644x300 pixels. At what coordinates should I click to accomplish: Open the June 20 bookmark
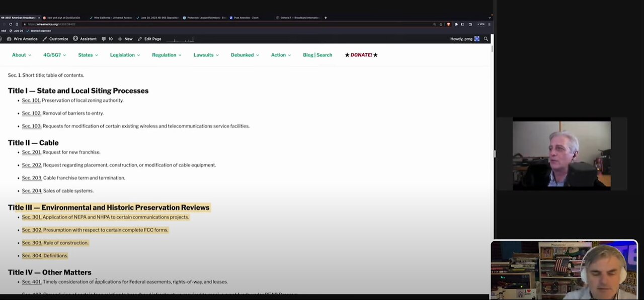tap(16, 31)
